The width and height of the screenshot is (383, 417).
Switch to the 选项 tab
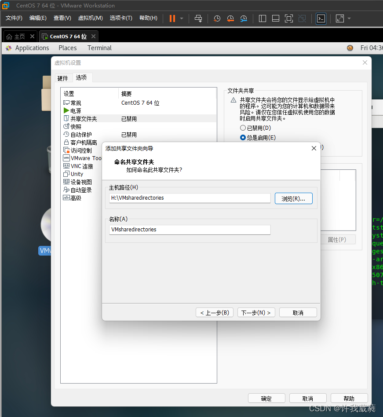pyautogui.click(x=81, y=77)
